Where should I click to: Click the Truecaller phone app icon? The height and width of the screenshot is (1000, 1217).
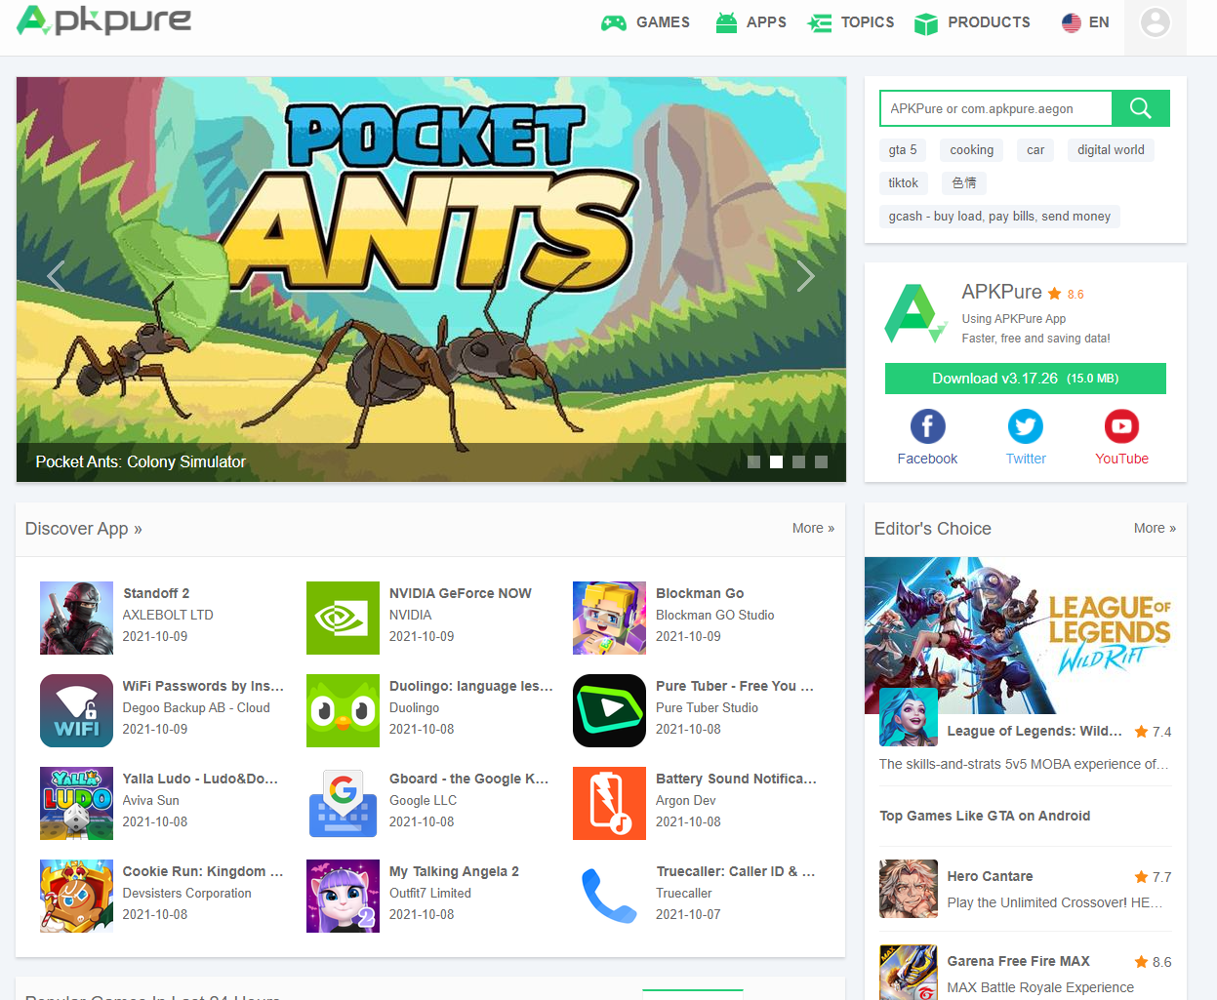609,896
